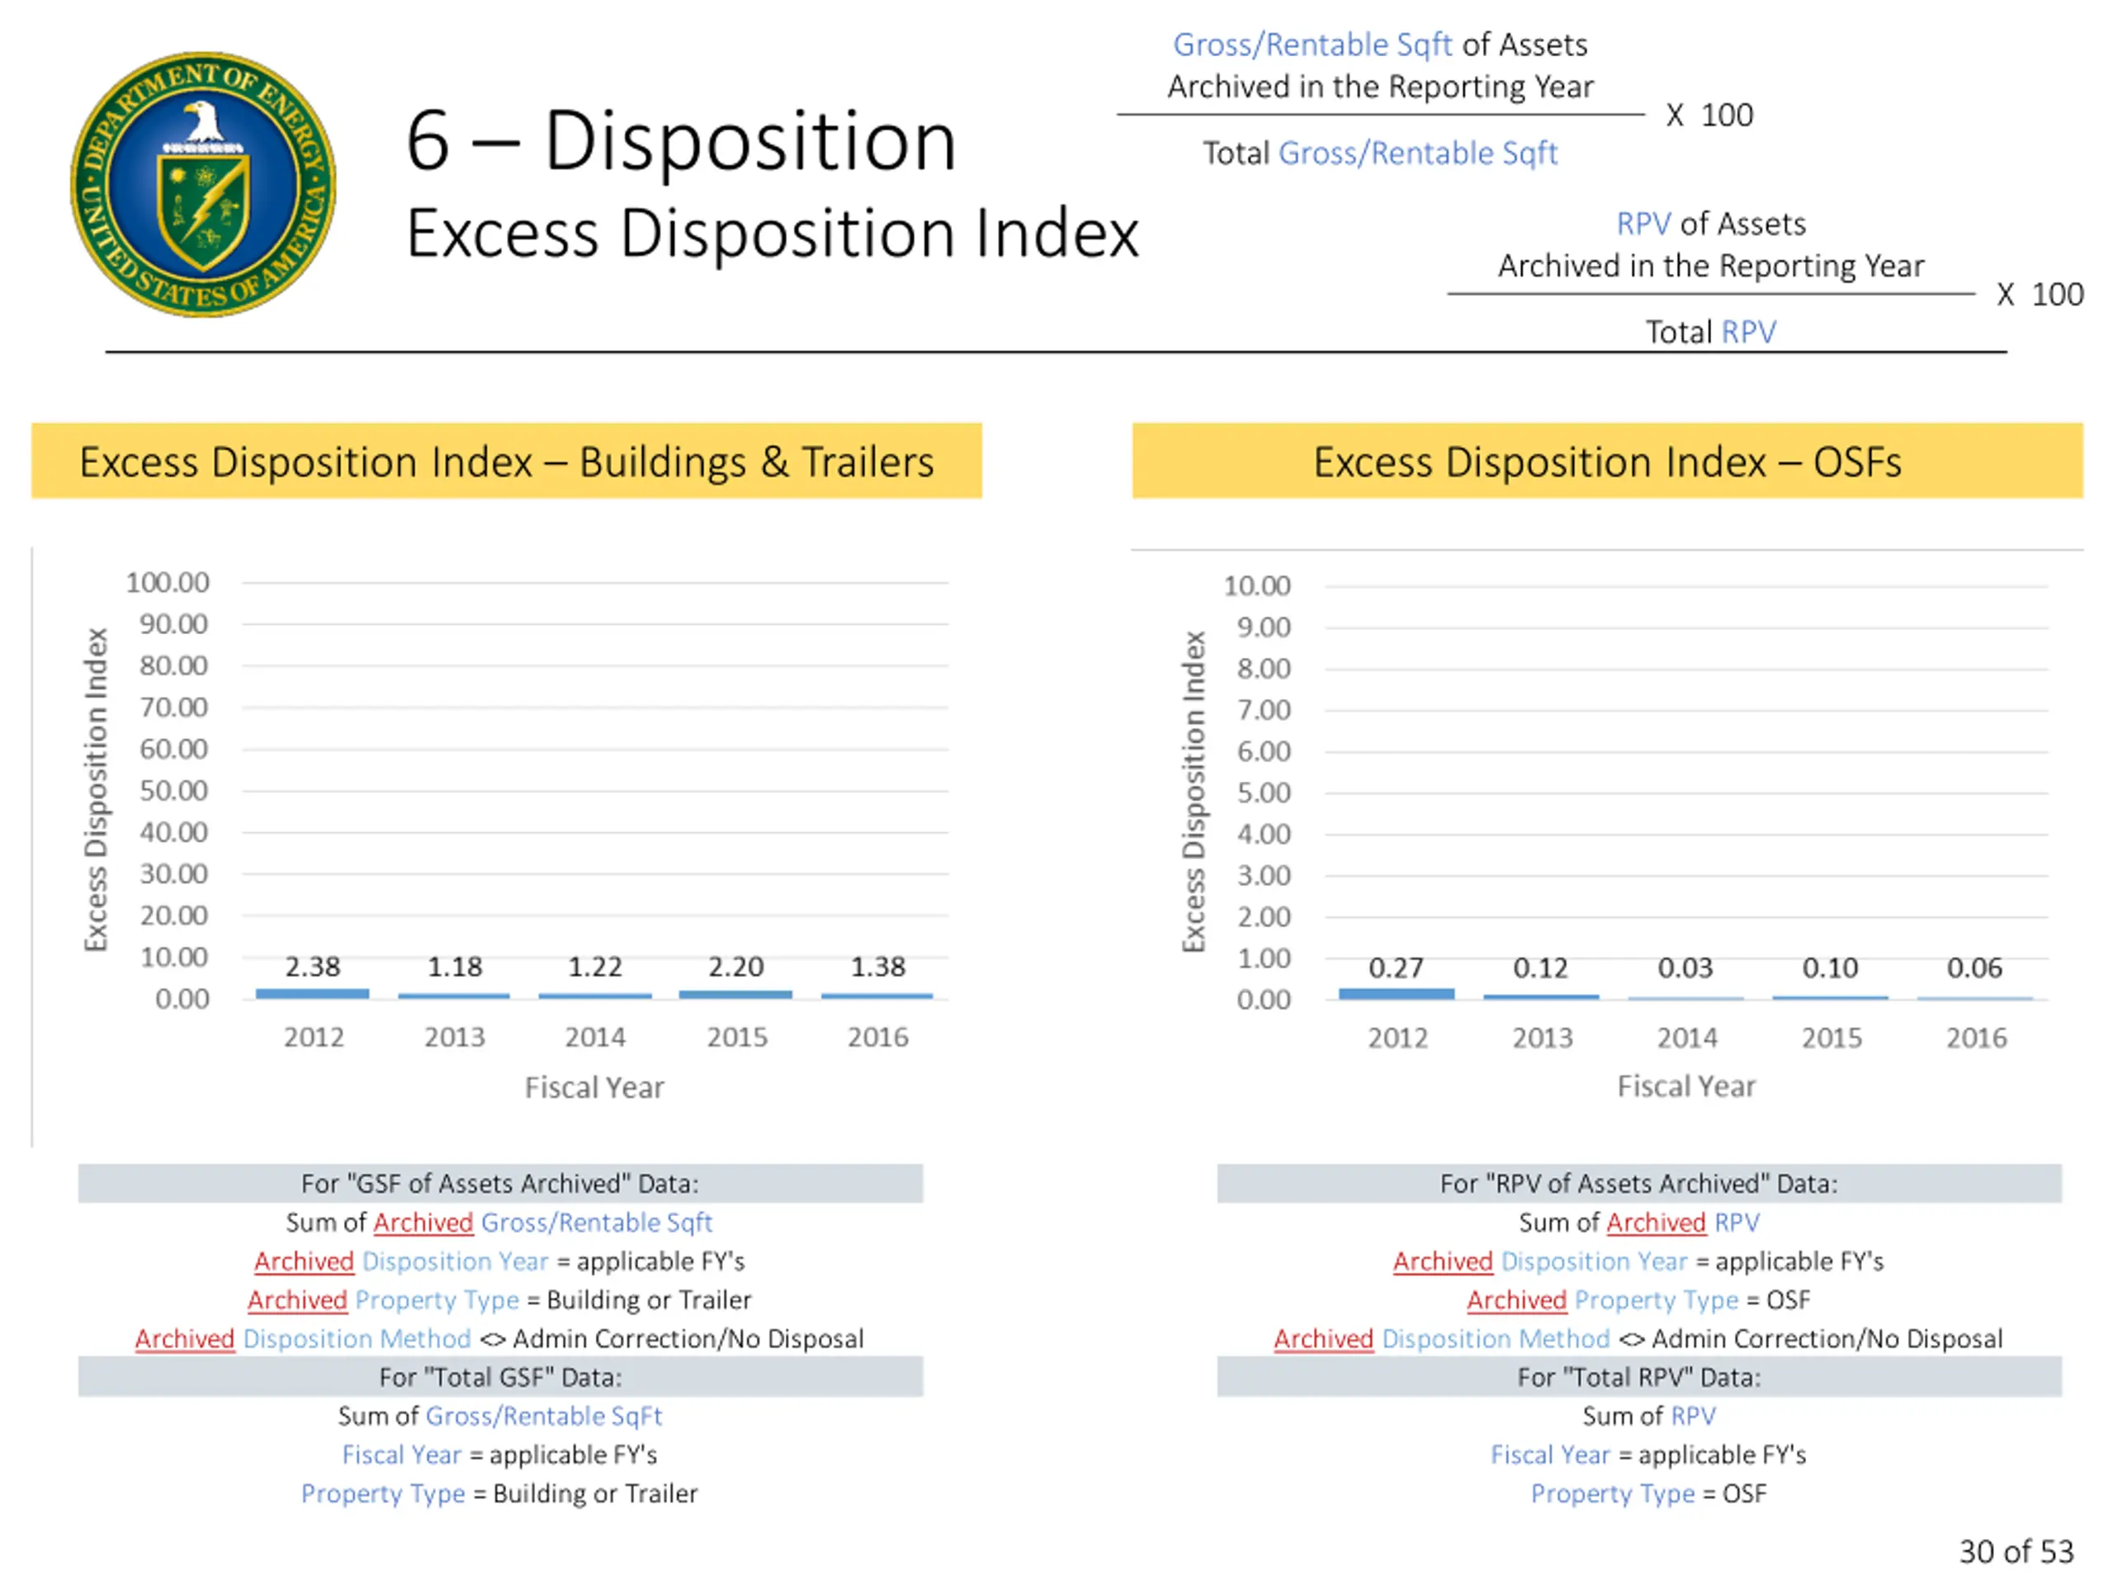Click blue Property Type link under Total RPV
The image size is (2113, 1585).
(x=1613, y=1493)
